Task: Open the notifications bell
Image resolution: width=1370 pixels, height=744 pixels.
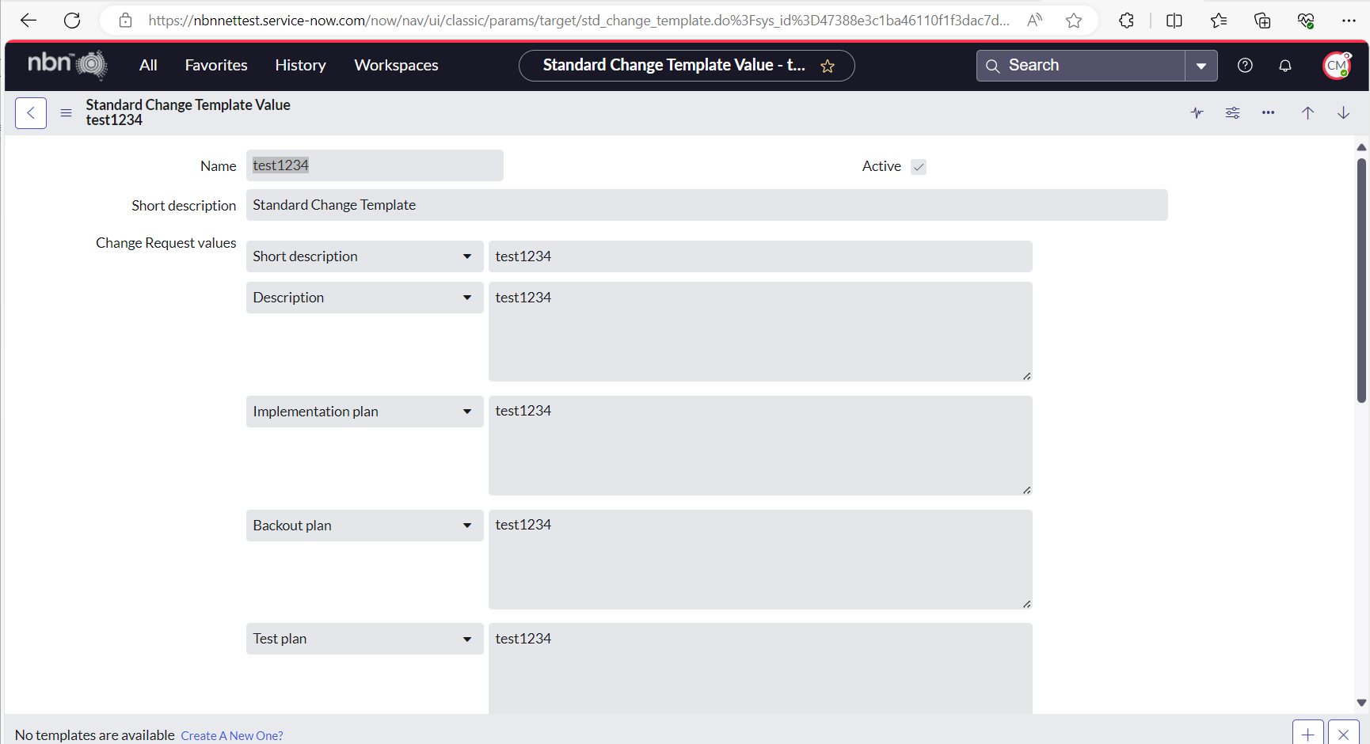Action: point(1284,65)
